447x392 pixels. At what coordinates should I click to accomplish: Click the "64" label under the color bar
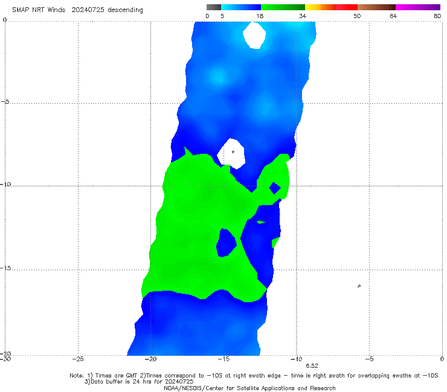[393, 16]
